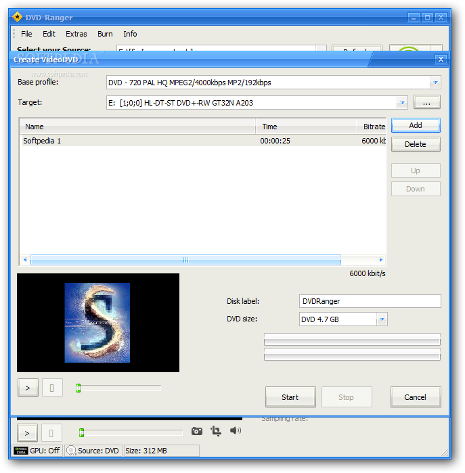Click the file list horizontal scrollbar thumb
This screenshot has height=473, width=465.
(185, 260)
